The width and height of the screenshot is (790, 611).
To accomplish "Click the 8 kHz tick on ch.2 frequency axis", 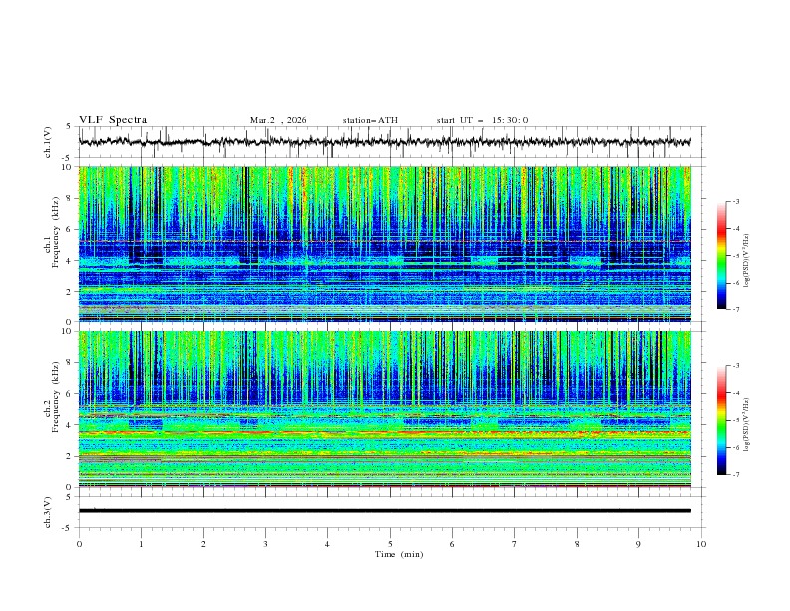I will click(x=70, y=363).
